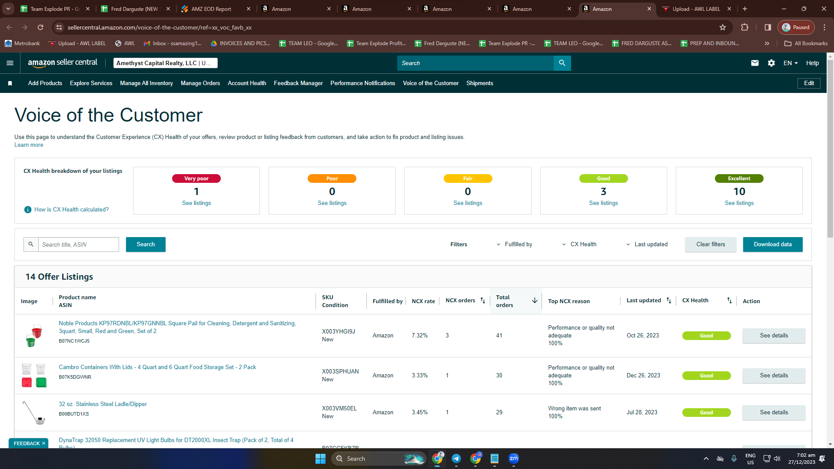Open Performance Notifications
Screen dimensions: 834x469
363,83
